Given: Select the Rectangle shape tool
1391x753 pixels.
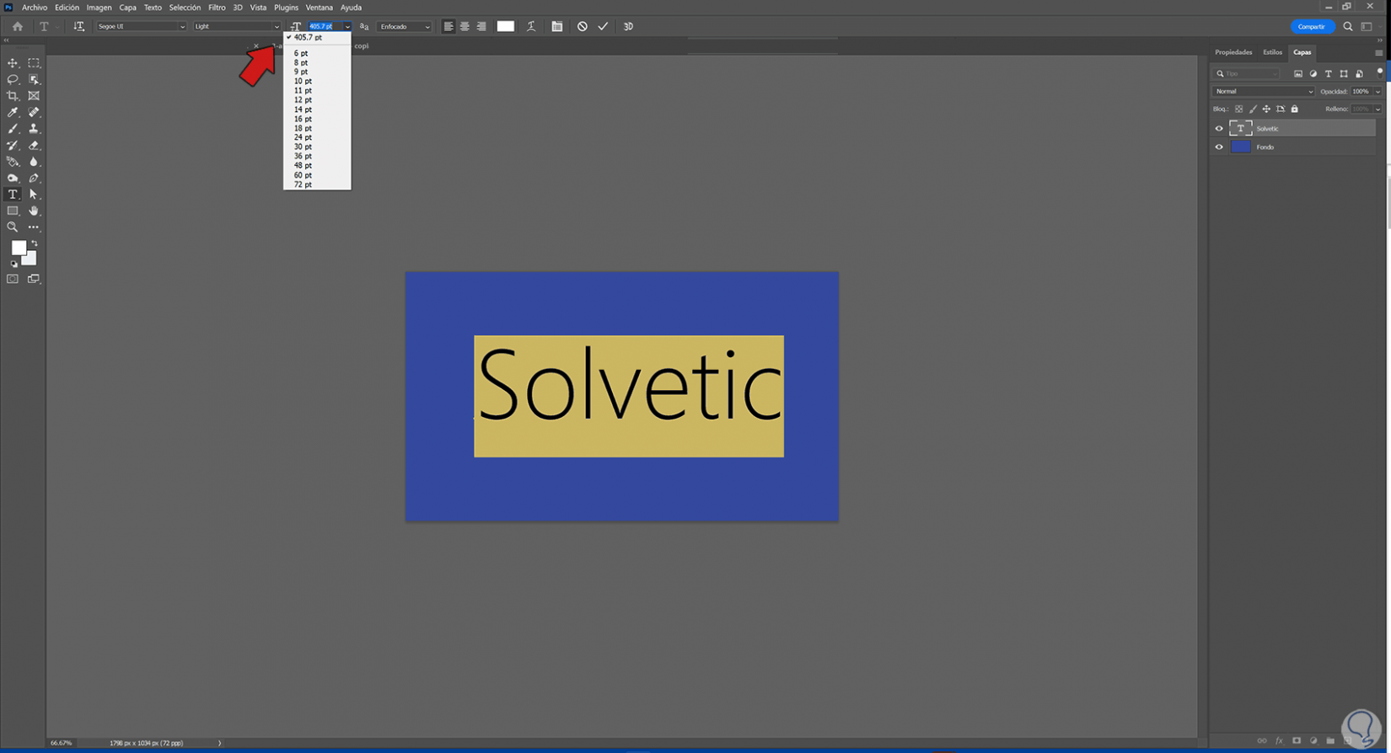Looking at the screenshot, I should pyautogui.click(x=13, y=211).
